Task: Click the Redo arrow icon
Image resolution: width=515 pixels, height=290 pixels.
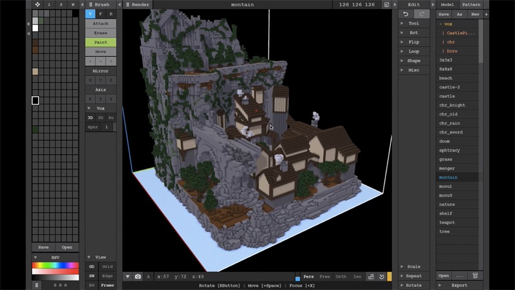Action: [422, 14]
